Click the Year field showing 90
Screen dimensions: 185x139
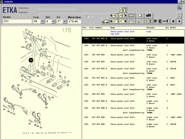(x=37, y=21)
